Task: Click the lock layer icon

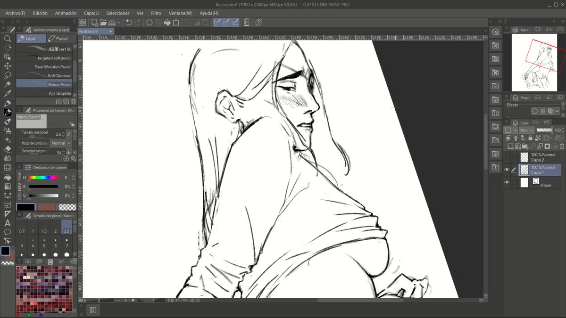Action: [531, 138]
